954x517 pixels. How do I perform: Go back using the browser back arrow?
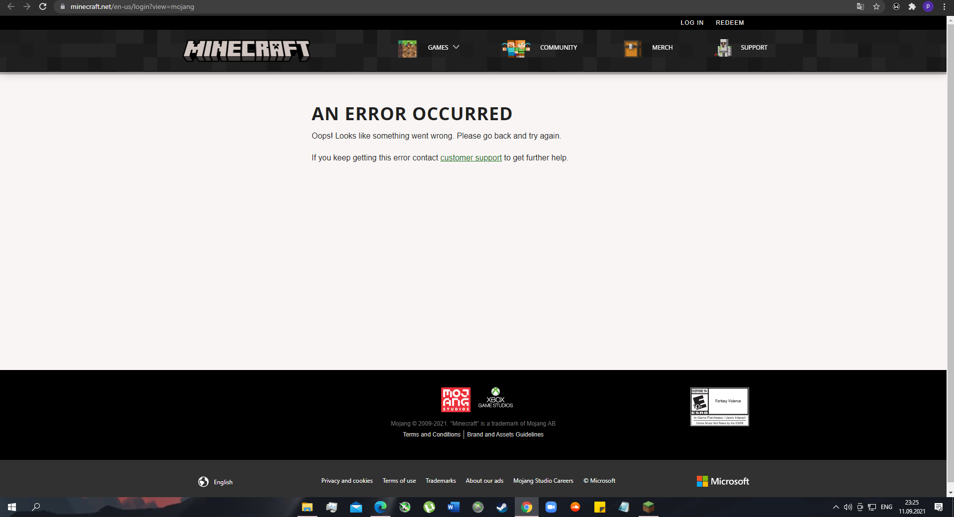pos(11,6)
